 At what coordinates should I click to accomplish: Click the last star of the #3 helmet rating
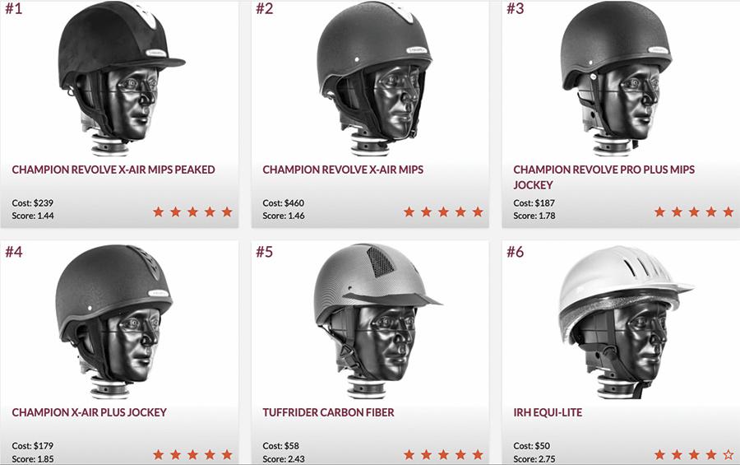(x=728, y=212)
